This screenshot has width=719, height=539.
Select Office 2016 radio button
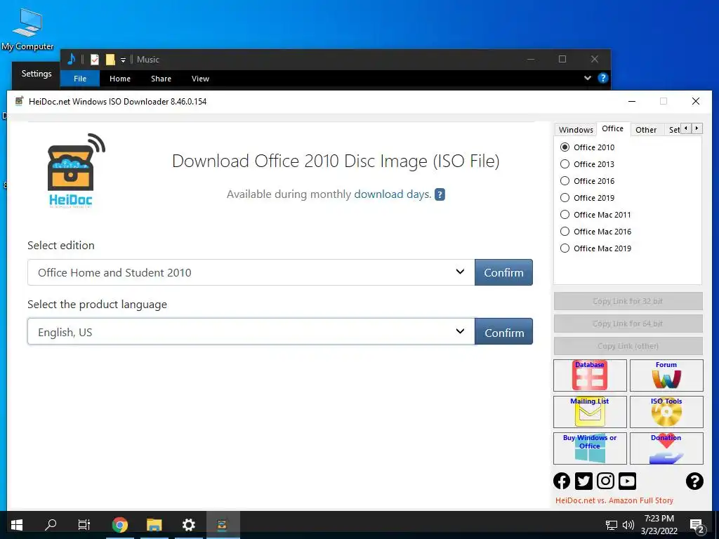click(565, 181)
